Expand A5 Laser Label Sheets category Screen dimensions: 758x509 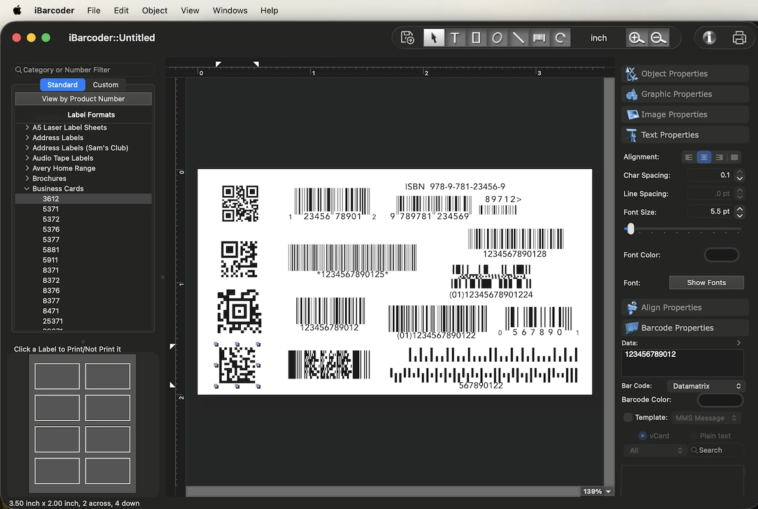click(x=27, y=127)
